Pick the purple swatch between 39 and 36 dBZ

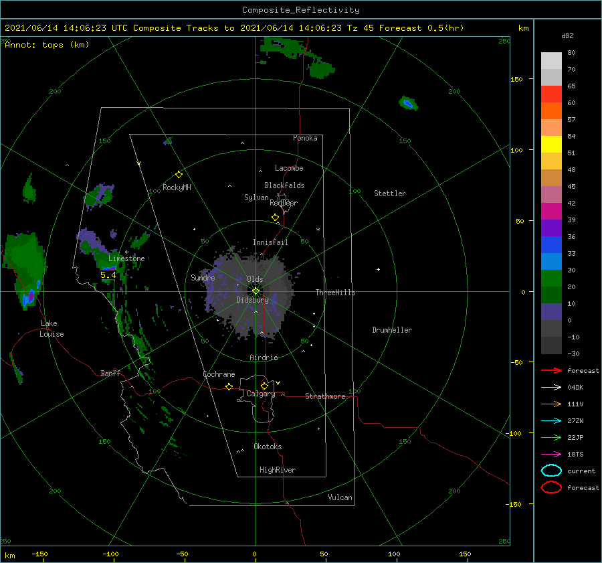point(551,228)
